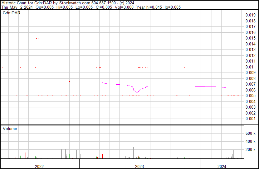Screen dimensions: 259x169
Task: Click the red price marks at 0.015 level
Action: coord(37,38)
